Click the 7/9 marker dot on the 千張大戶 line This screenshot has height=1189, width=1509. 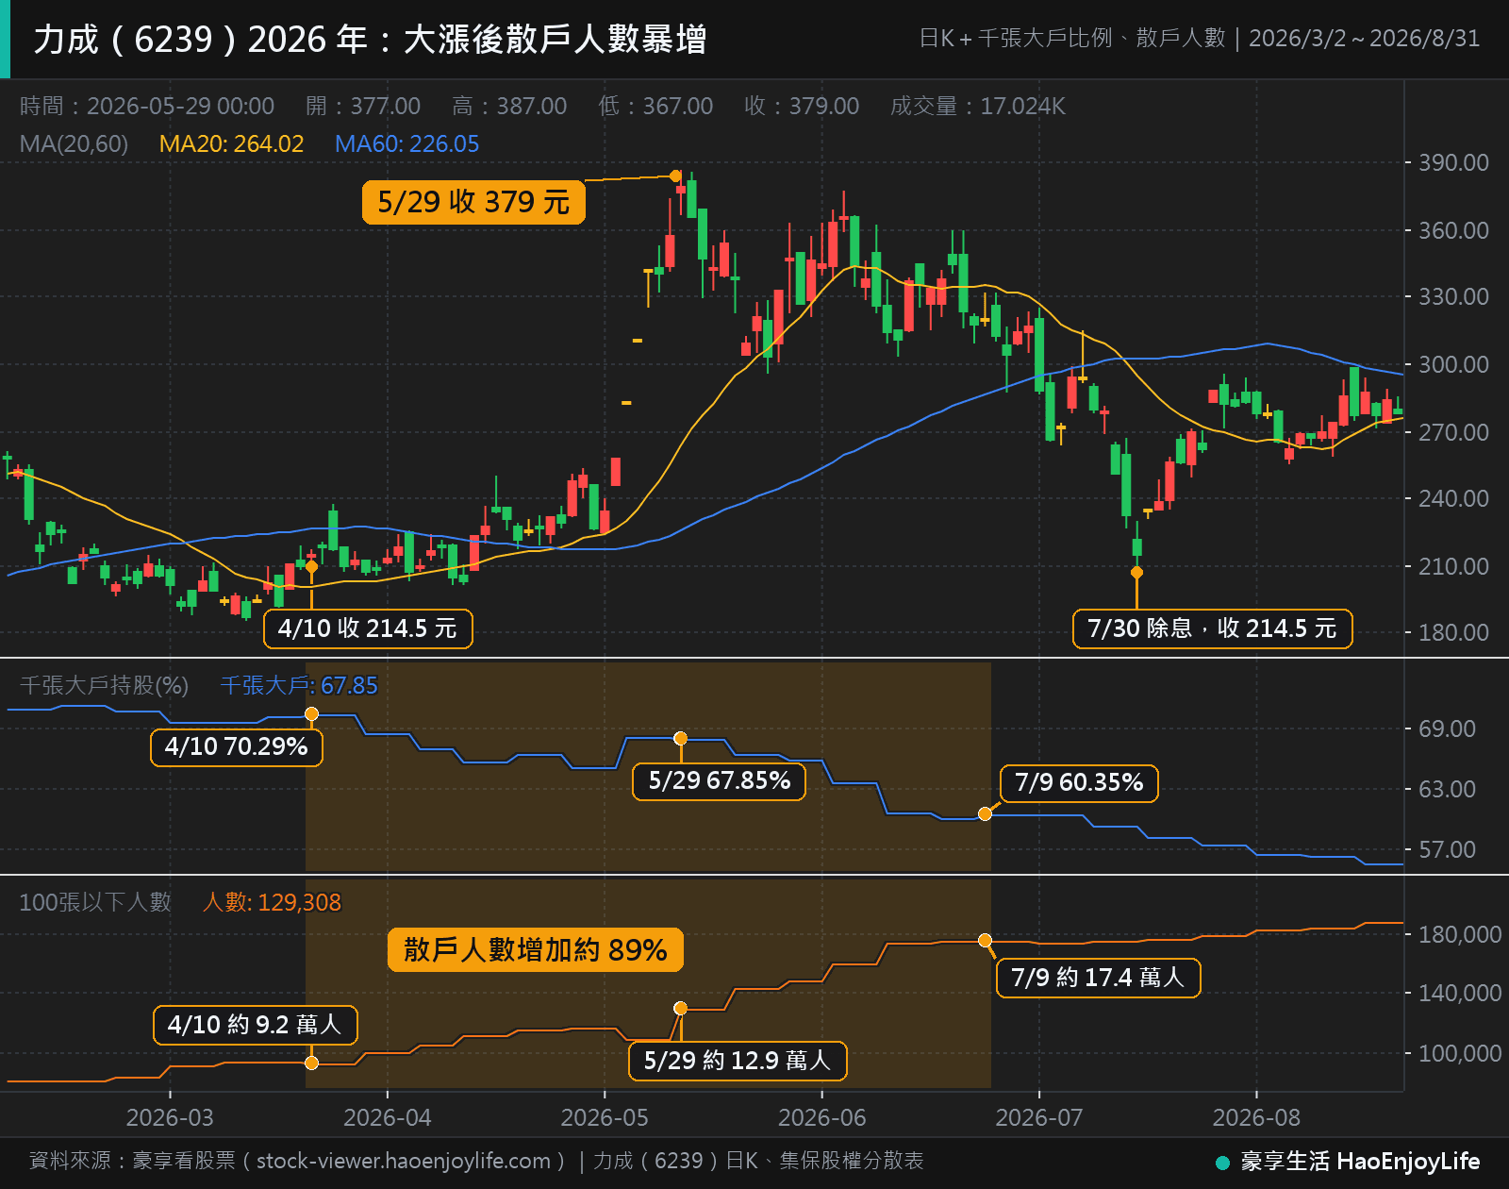pyautogui.click(x=985, y=813)
